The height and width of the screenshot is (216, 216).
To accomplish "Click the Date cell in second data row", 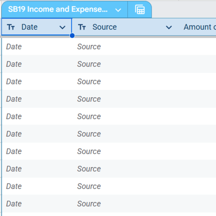I will [x=14, y=64].
